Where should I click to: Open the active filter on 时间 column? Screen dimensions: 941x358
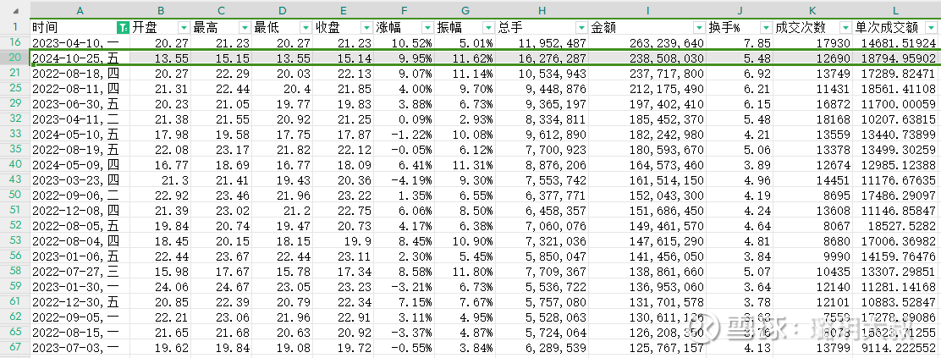123,28
